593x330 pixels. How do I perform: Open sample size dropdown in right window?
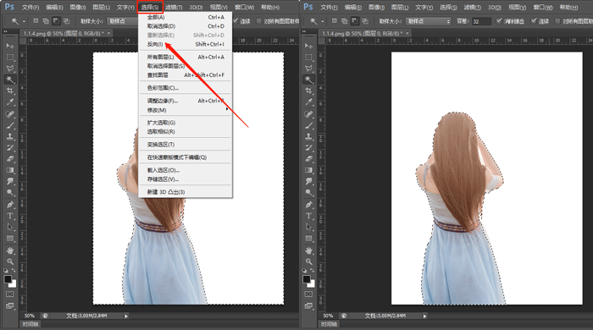coord(429,21)
